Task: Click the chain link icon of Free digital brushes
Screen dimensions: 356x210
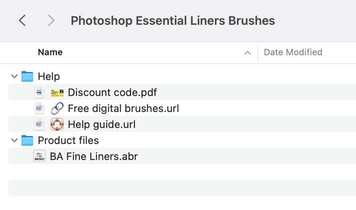Action: click(57, 108)
